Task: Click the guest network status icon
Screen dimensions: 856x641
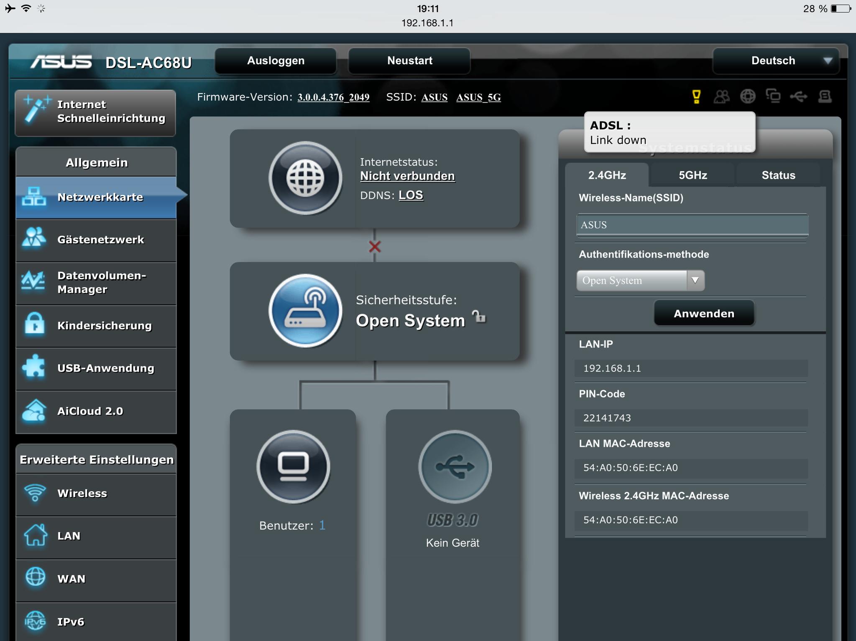Action: (721, 96)
